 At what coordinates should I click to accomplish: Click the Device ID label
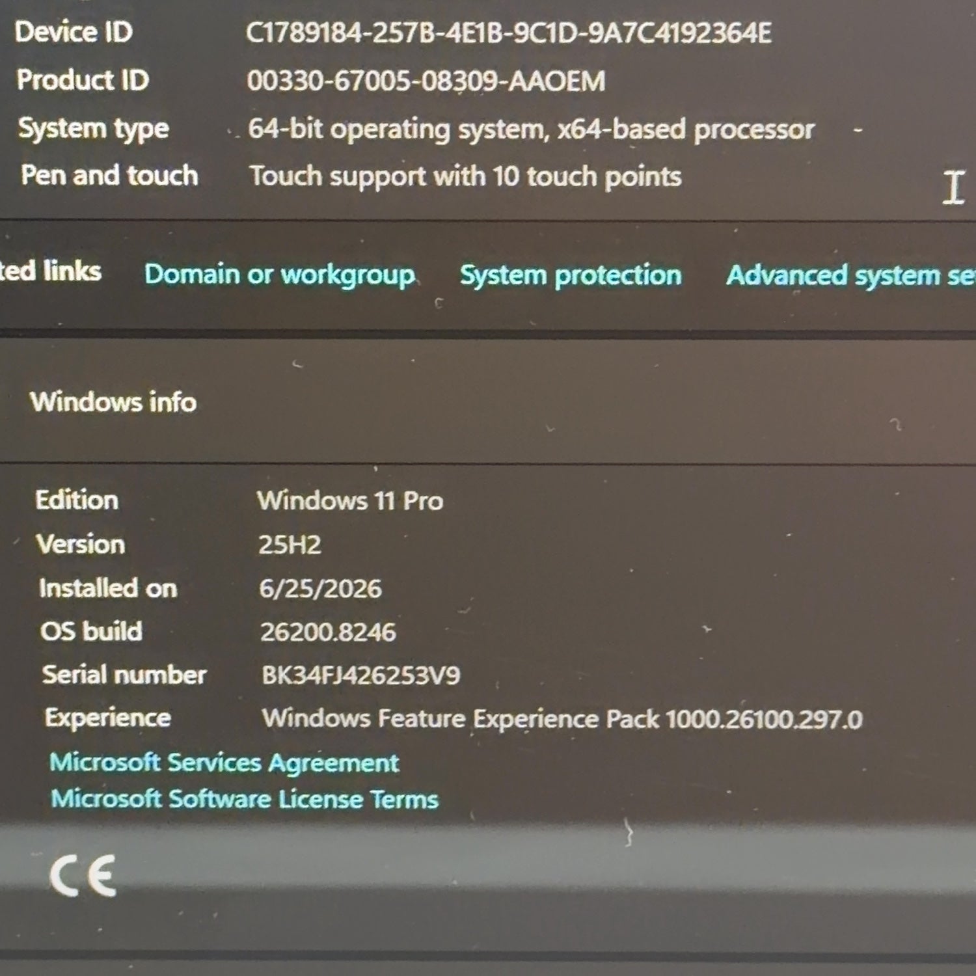coord(74,32)
